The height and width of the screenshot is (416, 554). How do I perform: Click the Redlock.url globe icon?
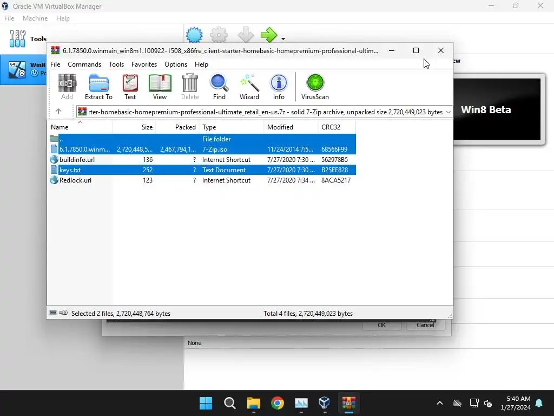pyautogui.click(x=54, y=180)
